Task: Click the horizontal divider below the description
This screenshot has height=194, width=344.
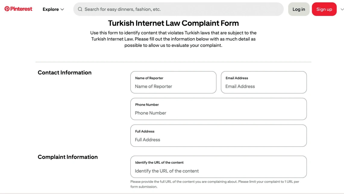Action: (173, 62)
